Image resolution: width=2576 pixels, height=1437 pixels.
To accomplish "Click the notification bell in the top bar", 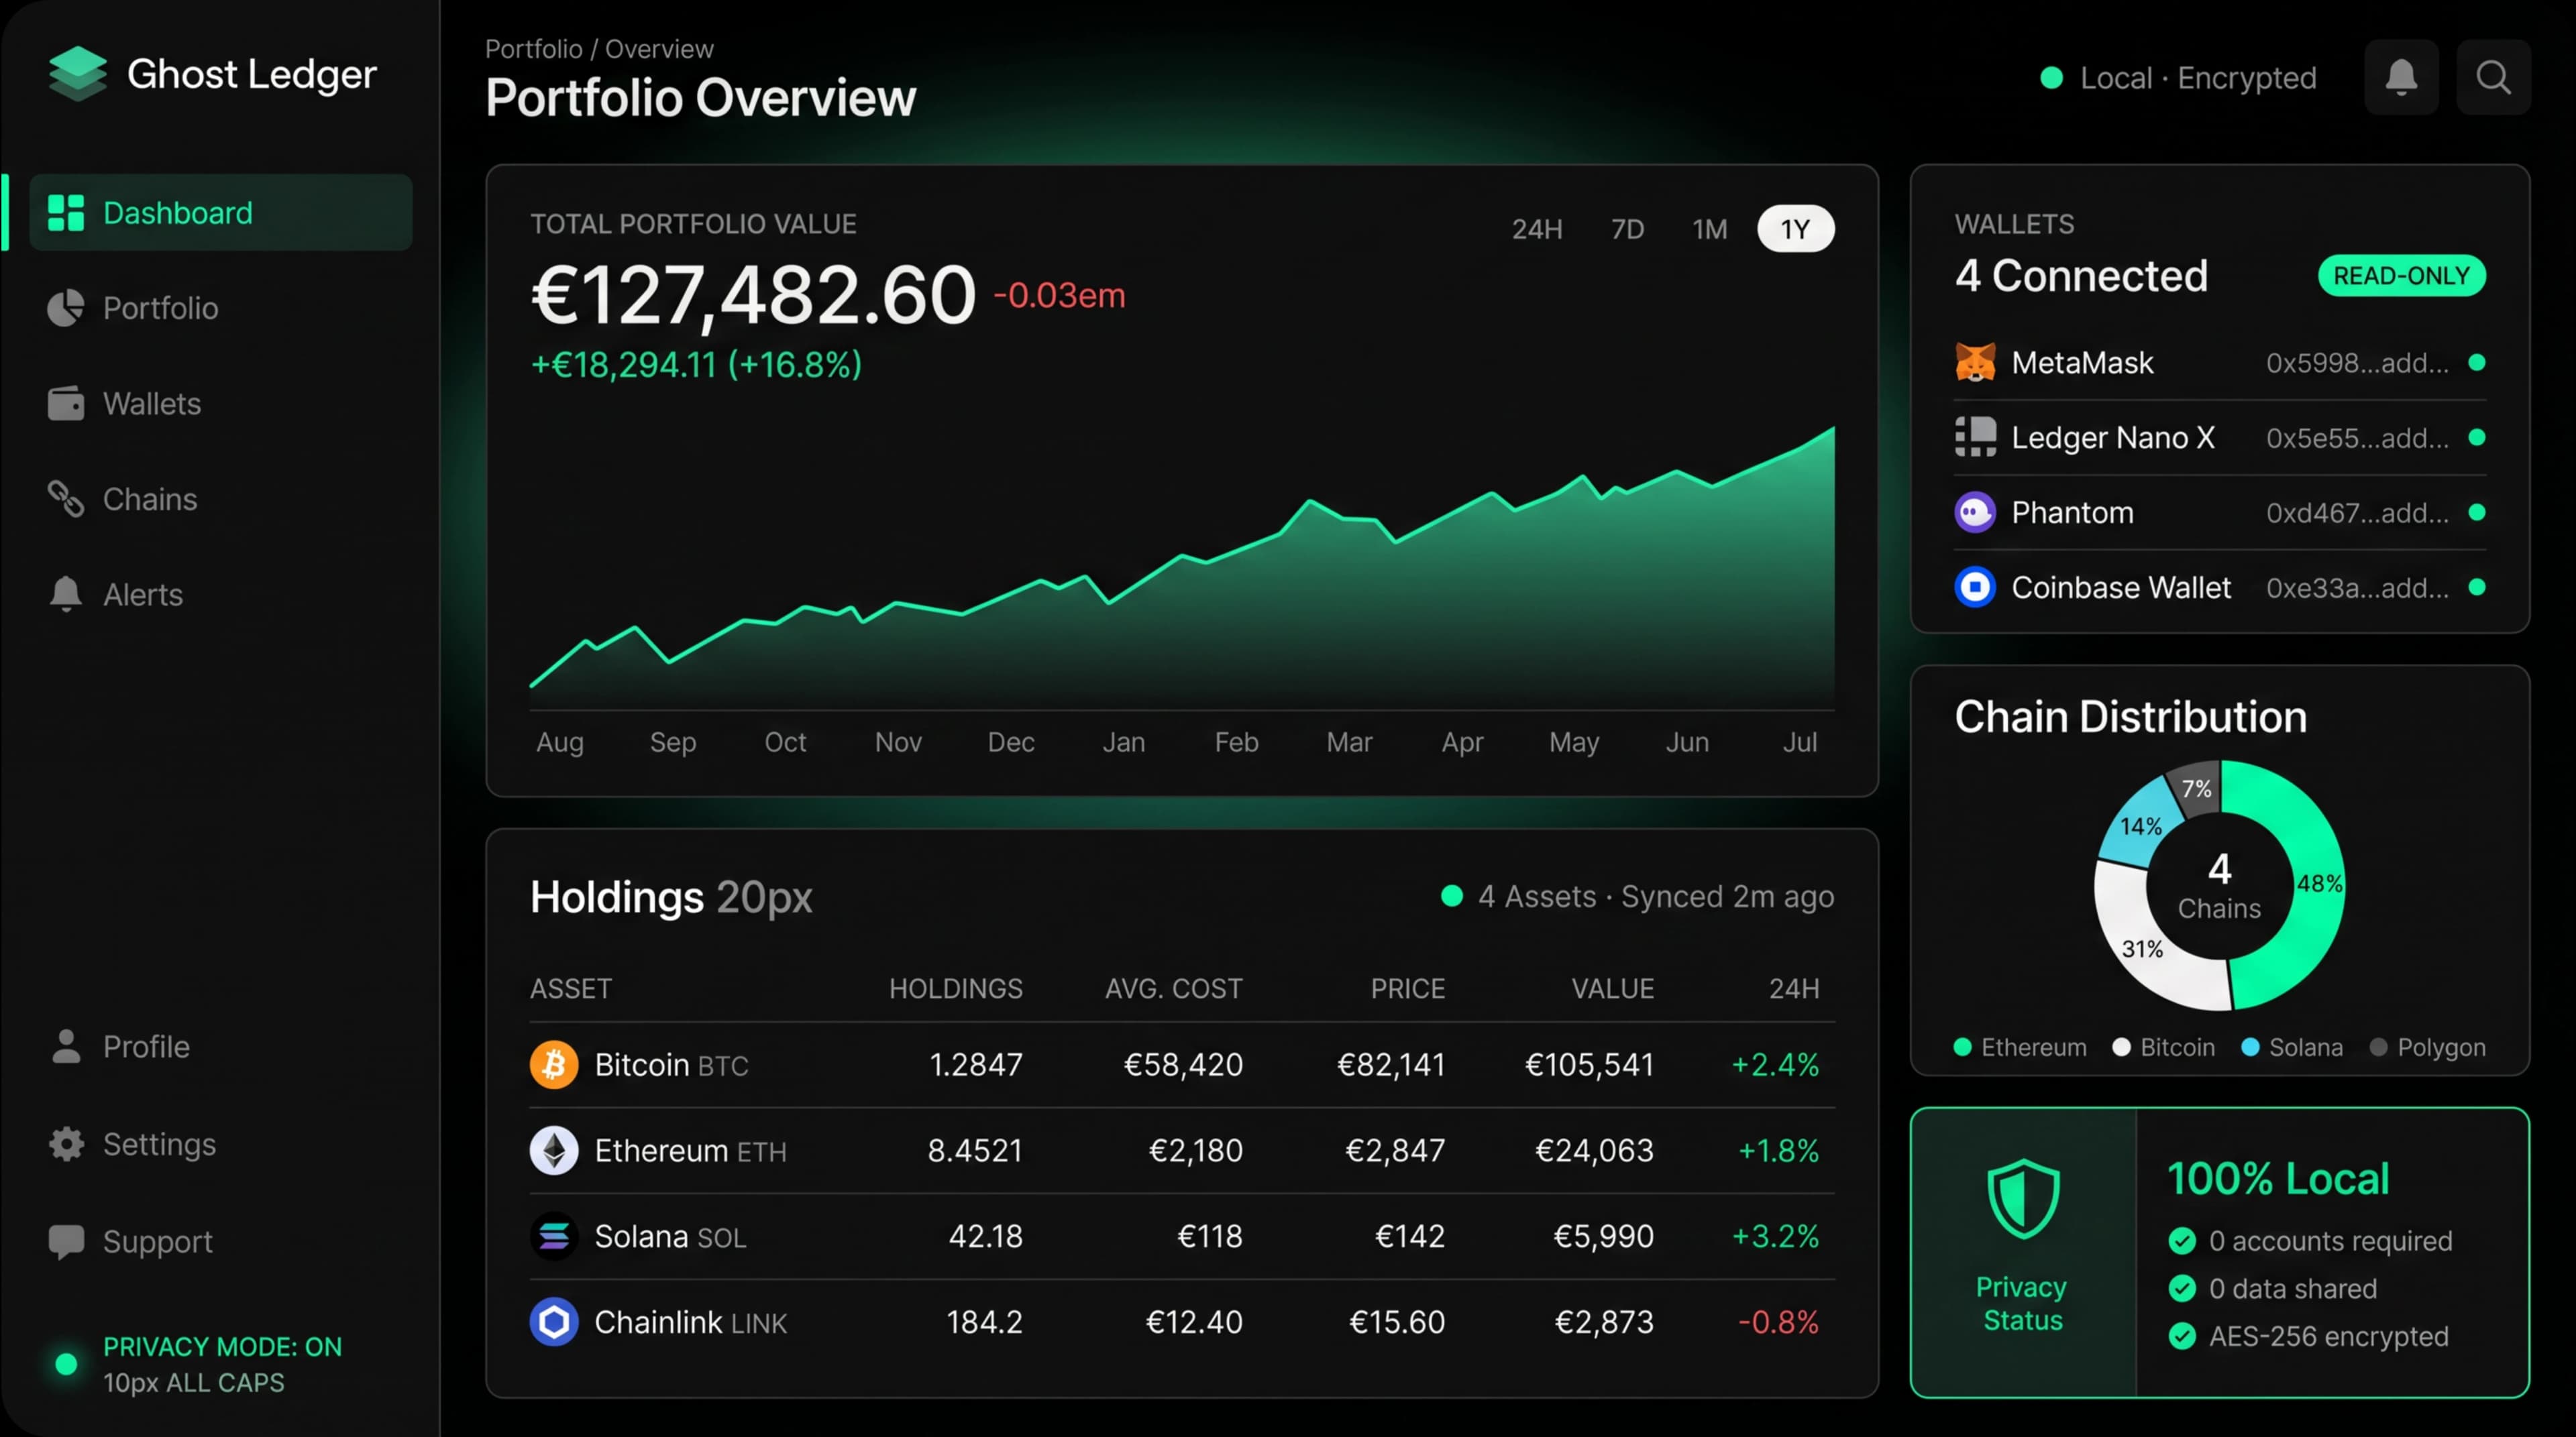I will coord(2402,77).
